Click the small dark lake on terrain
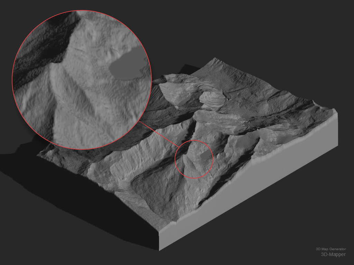The width and height of the screenshot is (354, 265). click(206, 155)
